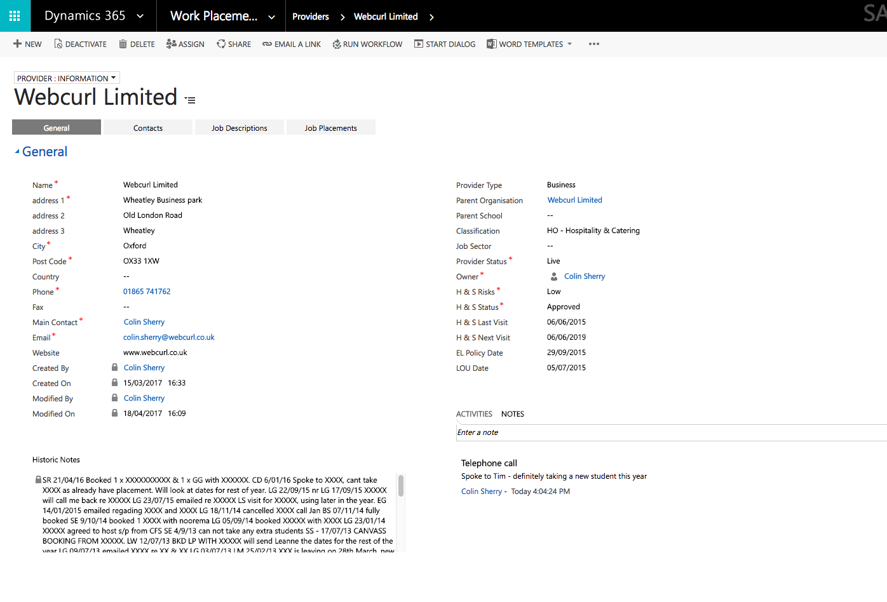Viewport: 887px width, 602px height.
Task: Open the record set navigator icon beside the title
Action: [x=189, y=100]
